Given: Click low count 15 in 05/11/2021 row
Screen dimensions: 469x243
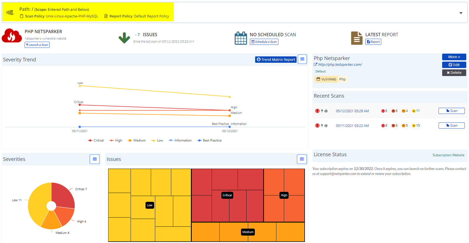Looking at the screenshot, I should coord(416,126).
